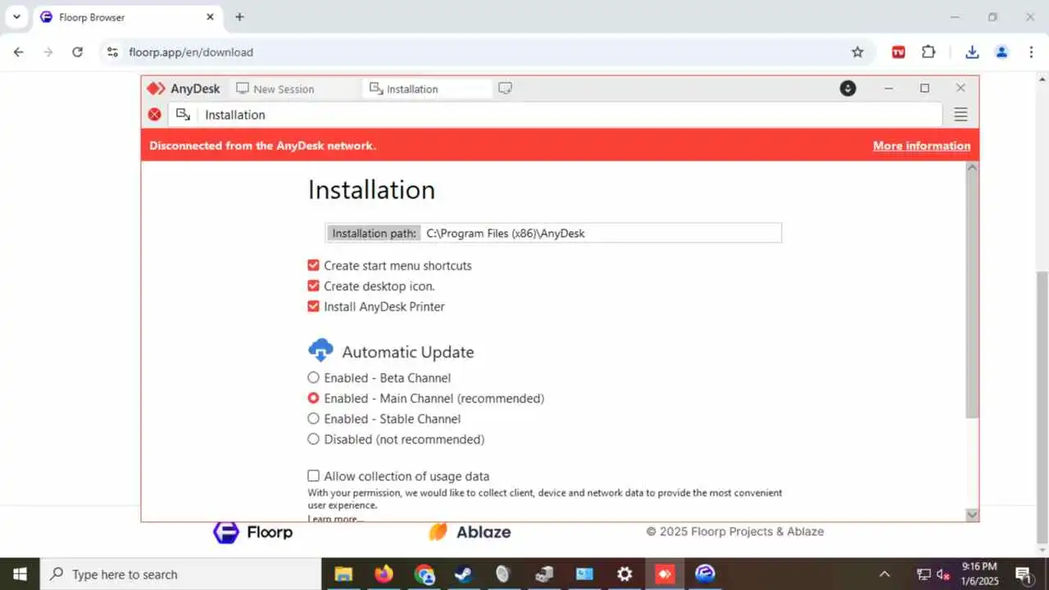Open the Chrome three-dot menu
The image size is (1049, 590).
pos(1031,52)
